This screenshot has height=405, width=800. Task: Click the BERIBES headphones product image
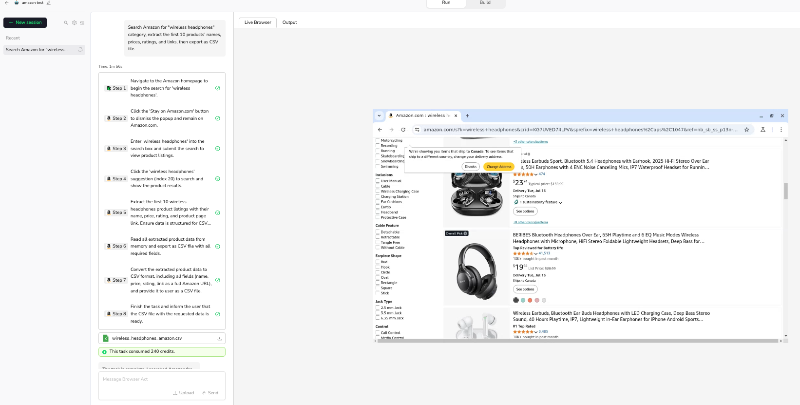476,271
